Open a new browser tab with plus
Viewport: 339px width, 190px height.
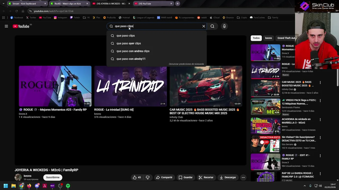point(177,4)
